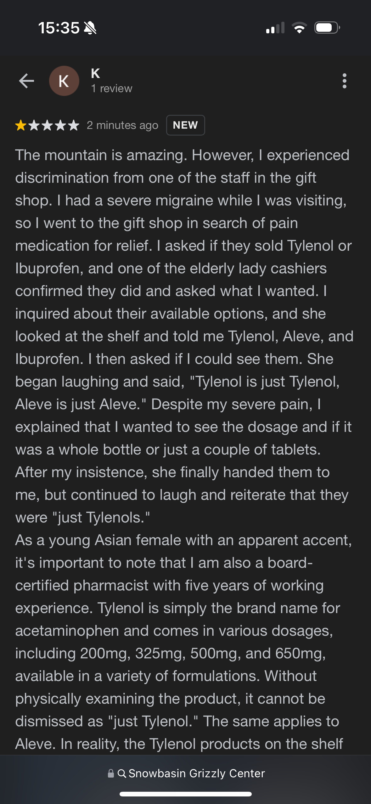Tap the battery status icon
The image size is (371, 804).
point(327,28)
